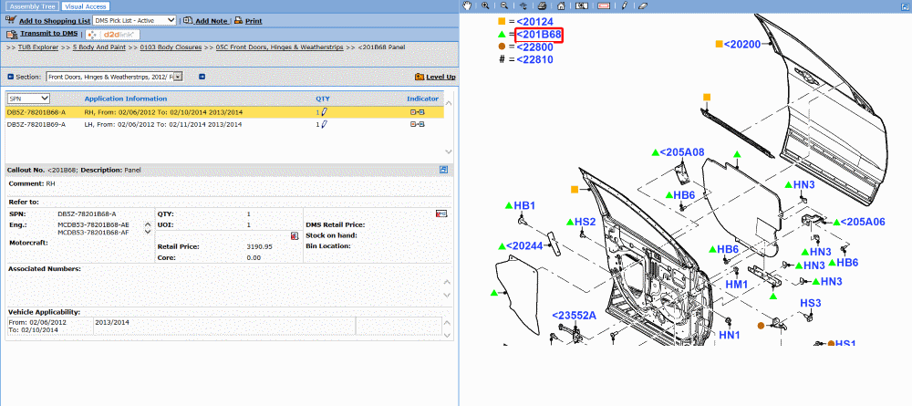912x406 pixels.
Task: Click the QTY column header
Action: (323, 99)
